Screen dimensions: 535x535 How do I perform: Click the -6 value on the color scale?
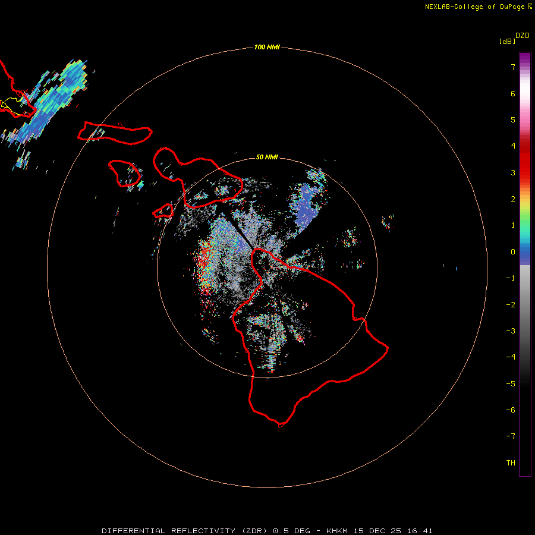tap(511, 410)
